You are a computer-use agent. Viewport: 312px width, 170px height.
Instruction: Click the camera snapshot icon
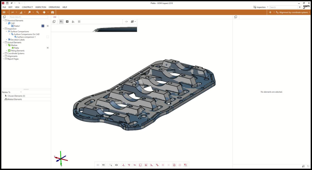[52, 12]
